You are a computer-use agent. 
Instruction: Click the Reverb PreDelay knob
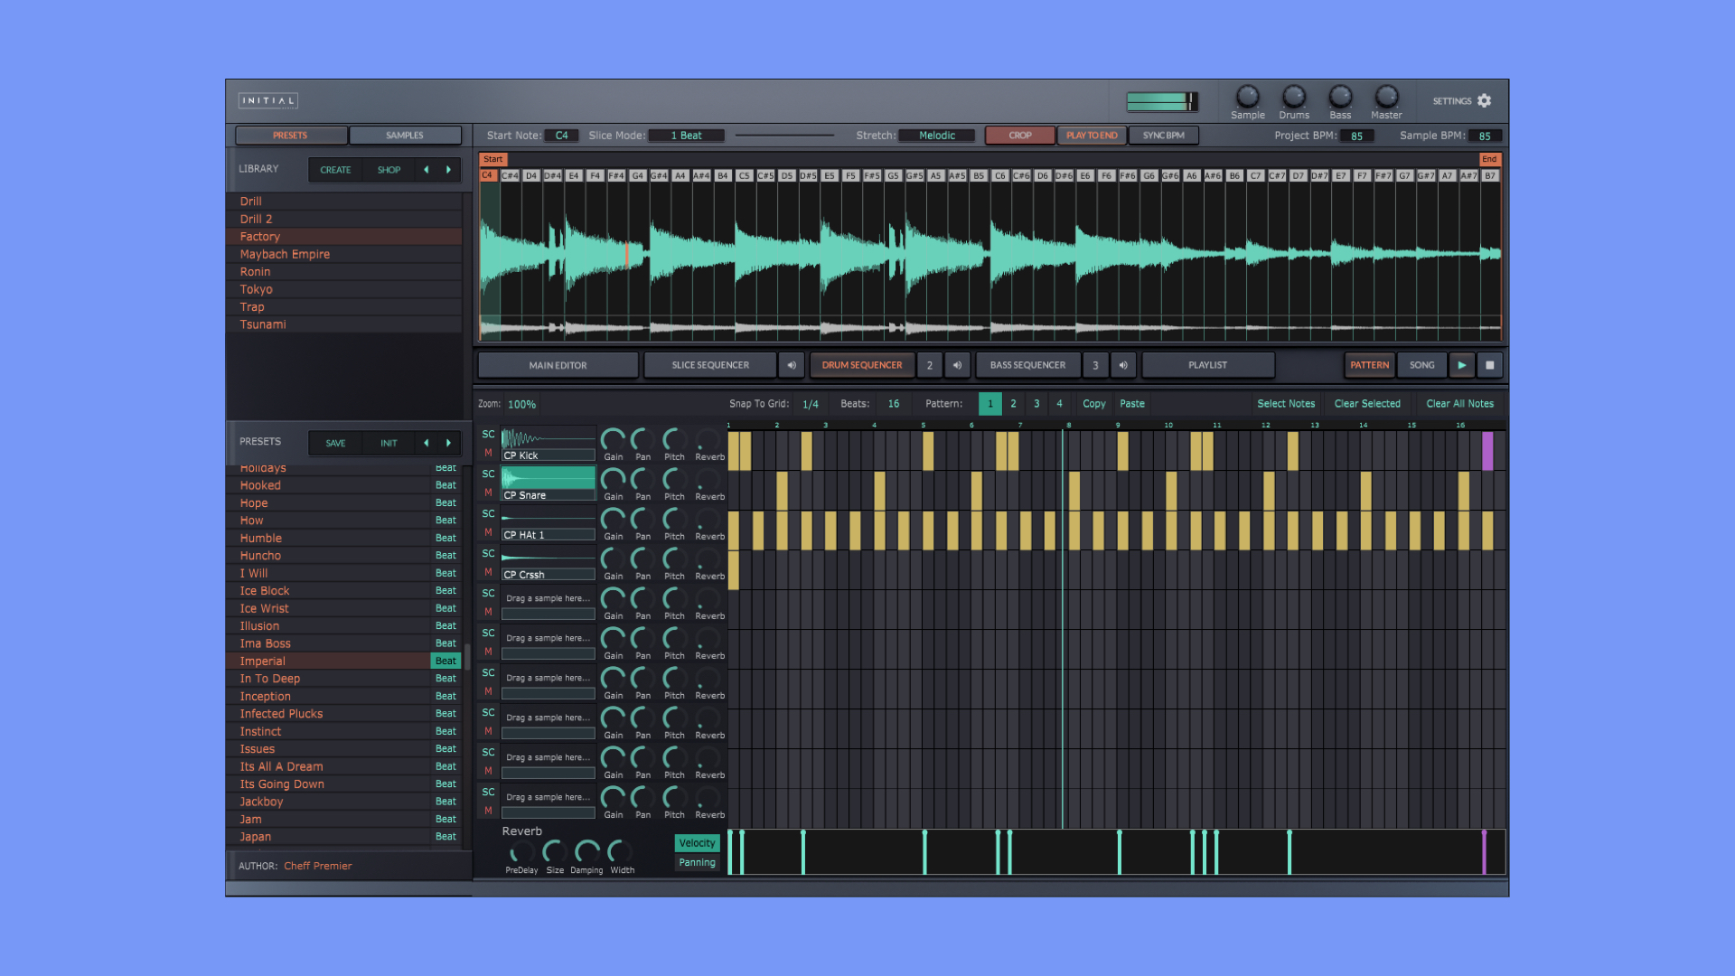[x=521, y=852]
